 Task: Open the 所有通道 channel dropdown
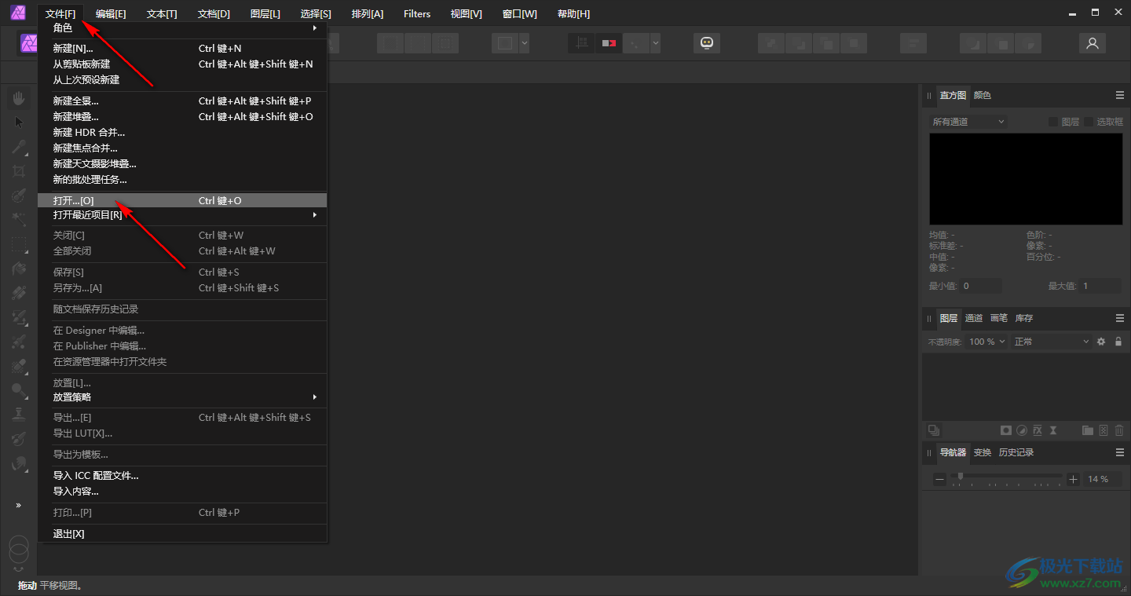pos(968,122)
